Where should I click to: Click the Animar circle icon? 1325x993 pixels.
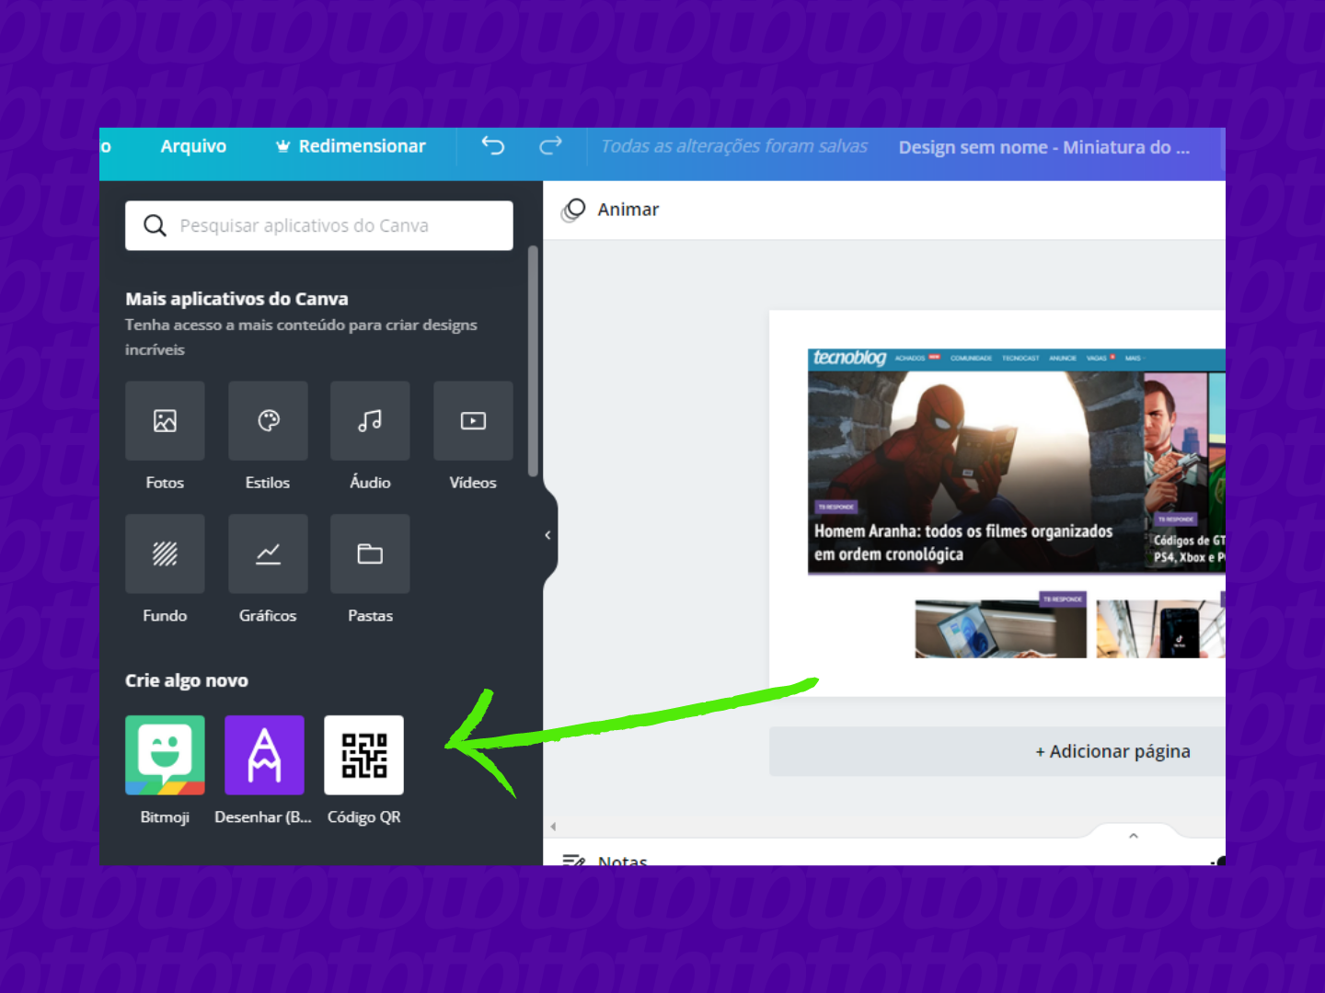click(573, 211)
